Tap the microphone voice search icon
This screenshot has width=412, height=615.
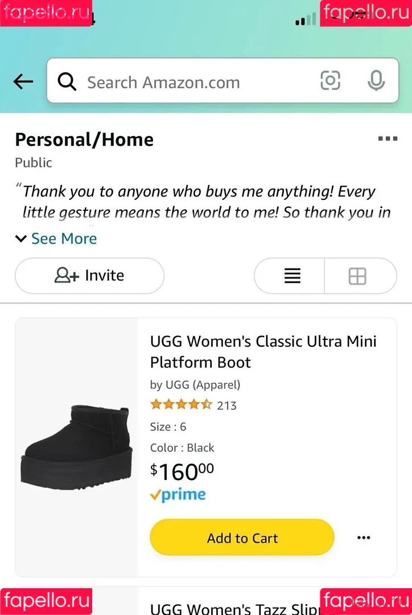point(376,81)
